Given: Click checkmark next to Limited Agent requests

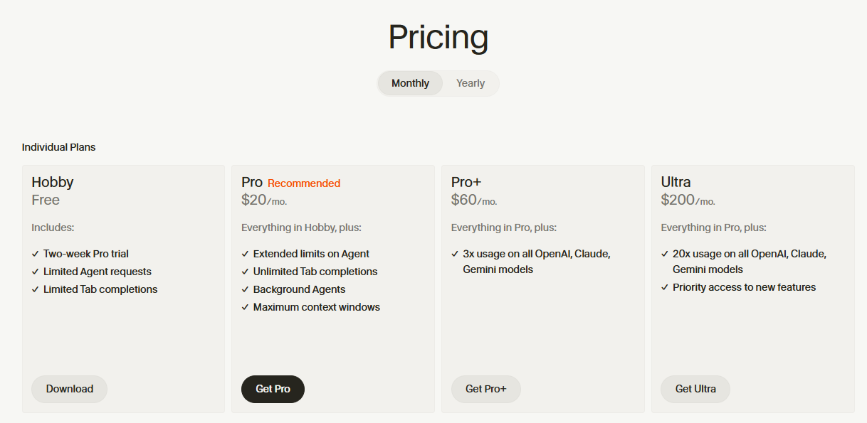Looking at the screenshot, I should pyautogui.click(x=36, y=272).
